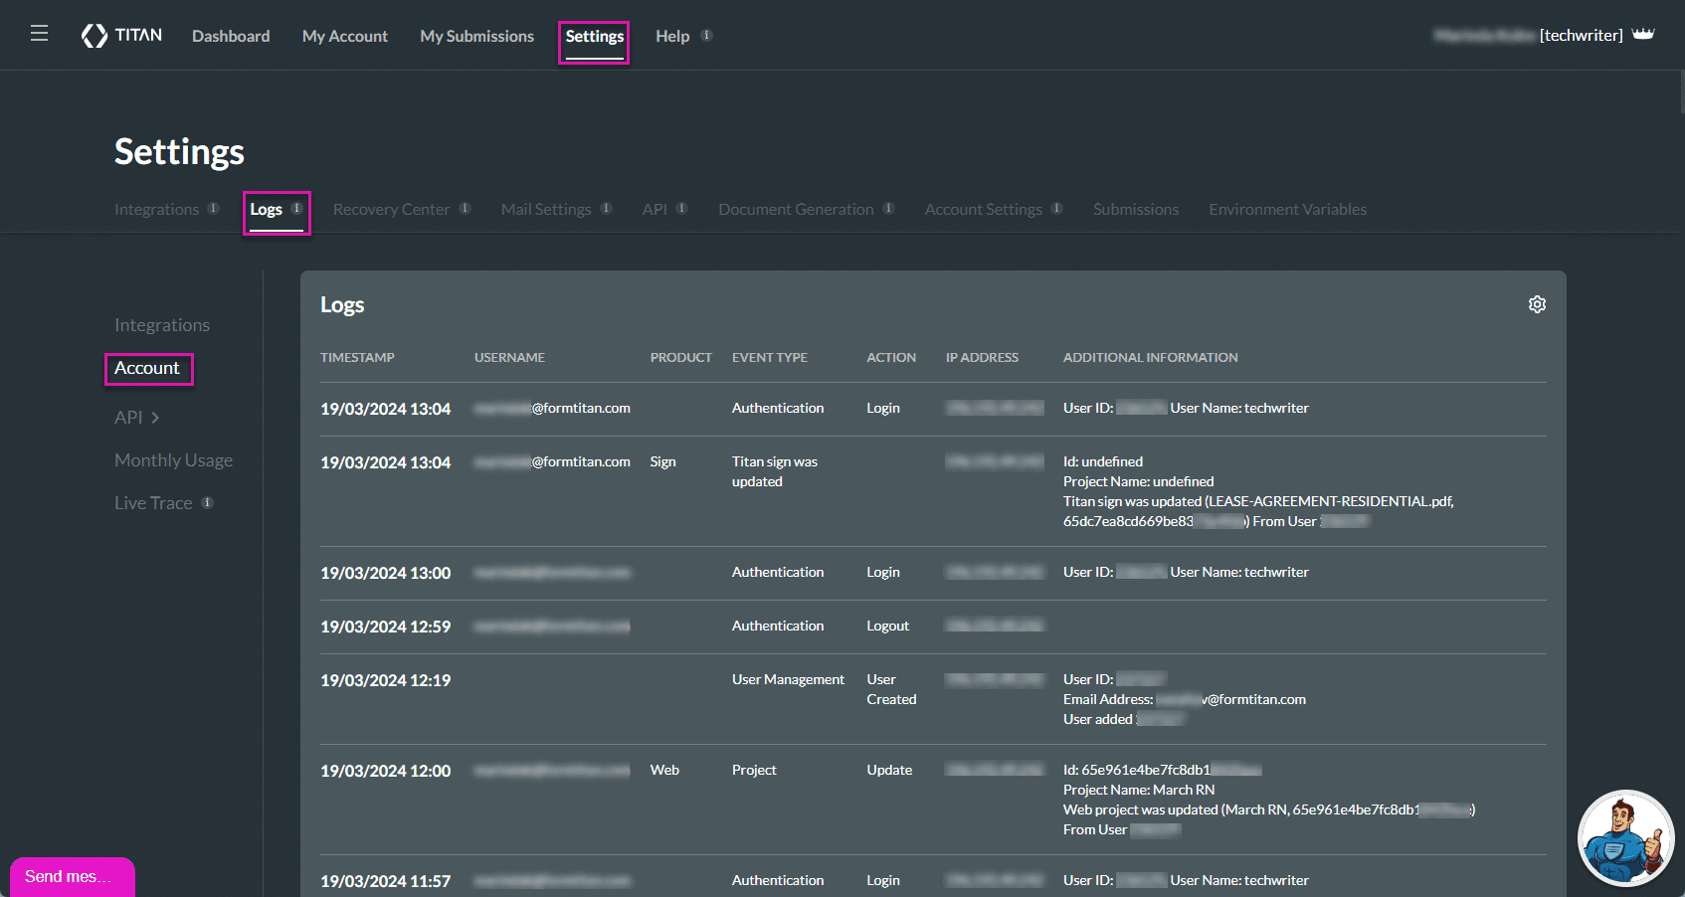Screen dimensions: 1685x897
Task: Click the crown icon beside techwriter
Action: (1643, 34)
